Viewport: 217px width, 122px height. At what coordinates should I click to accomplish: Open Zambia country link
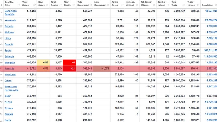click(9, 114)
